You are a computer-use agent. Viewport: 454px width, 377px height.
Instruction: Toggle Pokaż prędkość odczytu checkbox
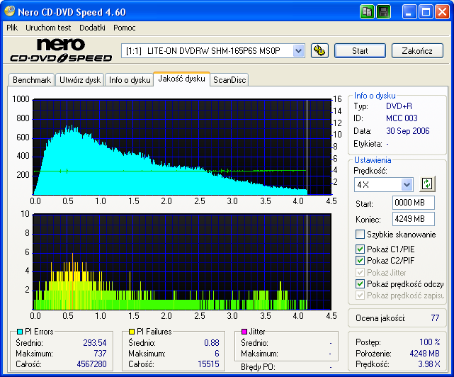[x=360, y=284]
